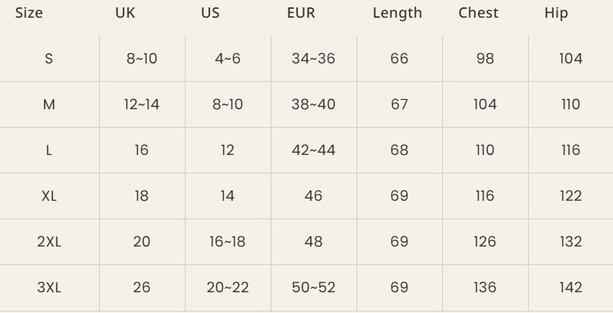Select the M size row label
The width and height of the screenshot is (613, 313).
[49, 104]
